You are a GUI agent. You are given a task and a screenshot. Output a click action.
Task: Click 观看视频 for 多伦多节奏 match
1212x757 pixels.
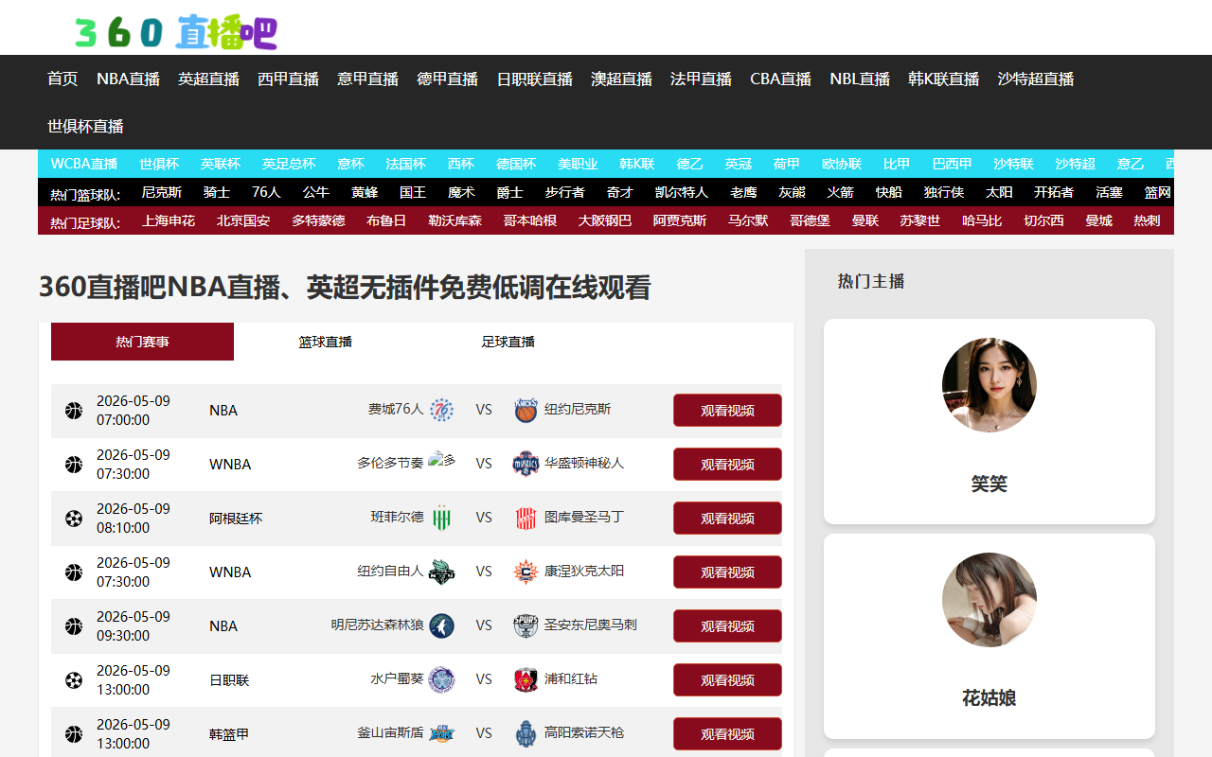tap(727, 465)
